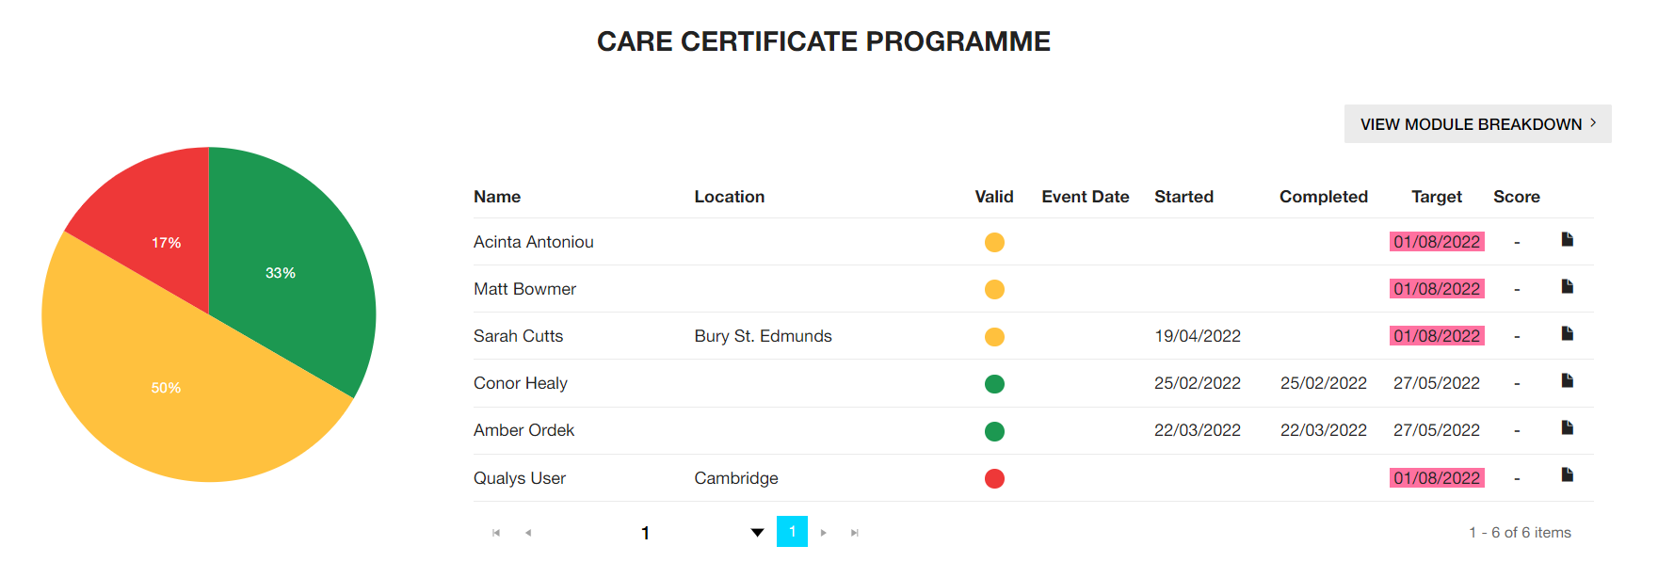Open document icon for Conor Healy

click(1567, 380)
